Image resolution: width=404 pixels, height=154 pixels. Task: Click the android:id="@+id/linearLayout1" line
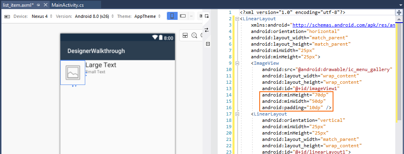click(306, 152)
